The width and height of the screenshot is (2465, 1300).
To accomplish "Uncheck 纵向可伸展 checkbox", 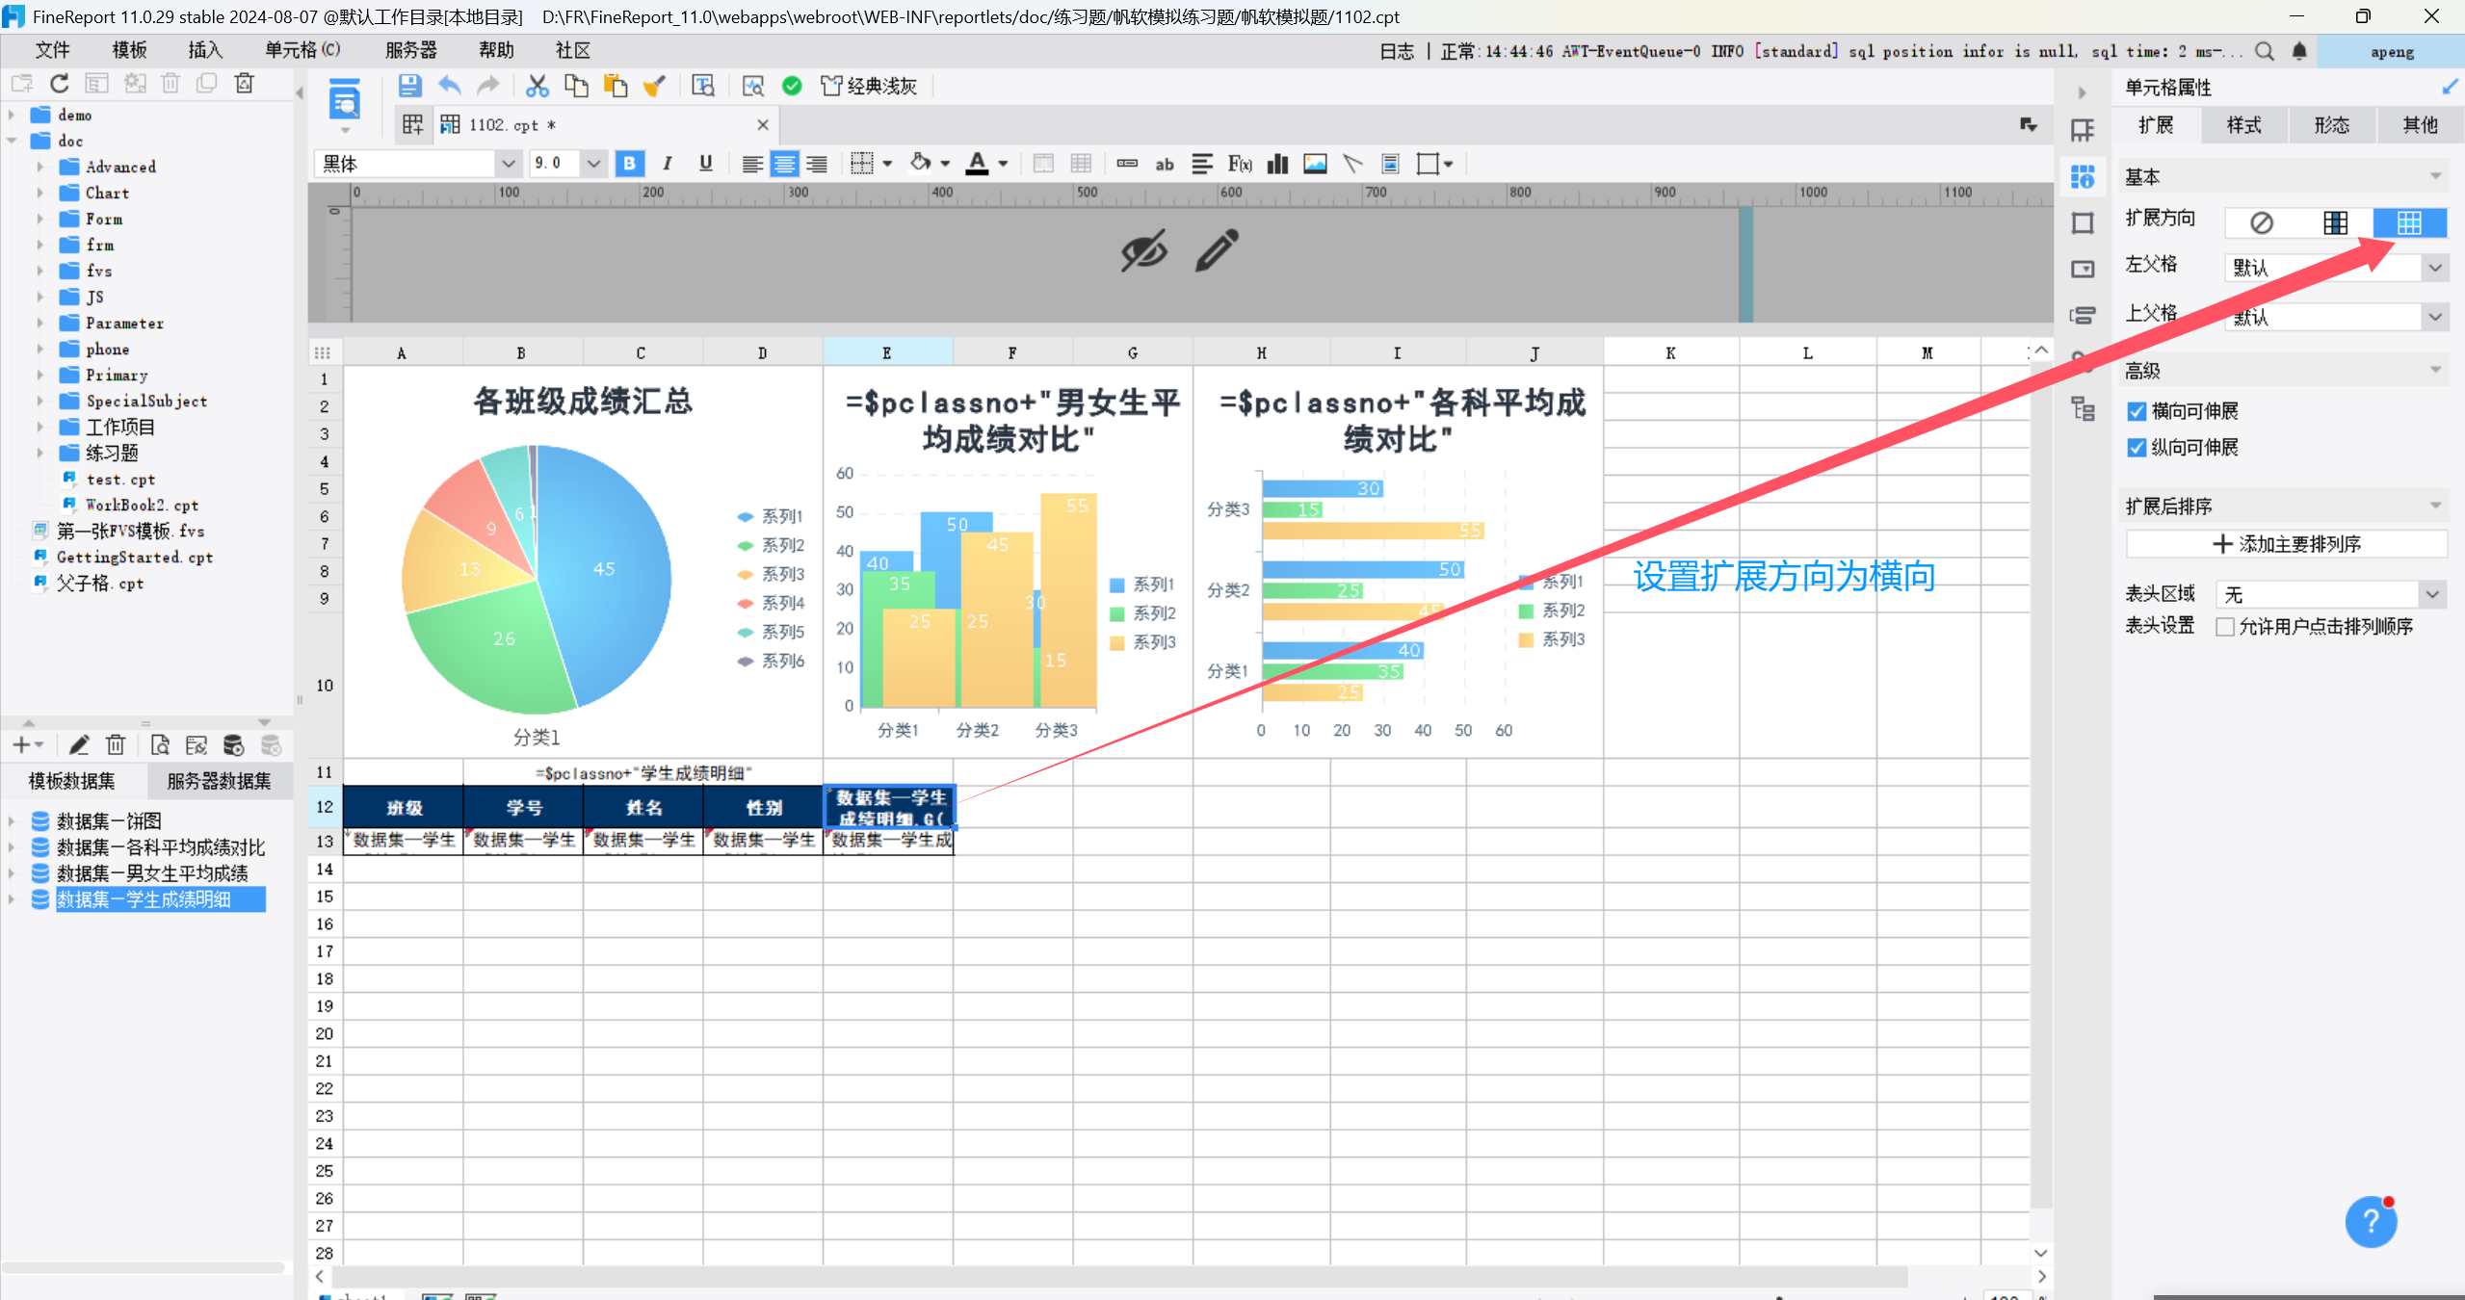I will click(x=2137, y=448).
